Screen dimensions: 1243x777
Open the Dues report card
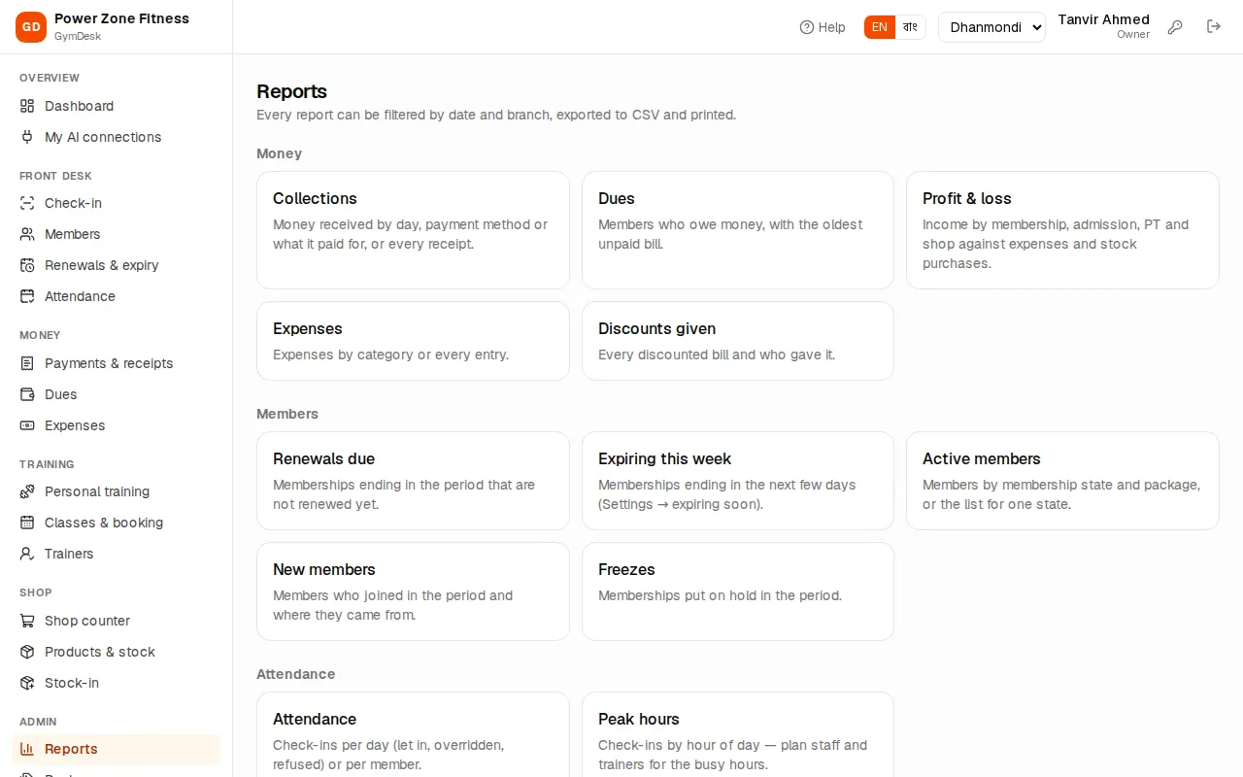[x=738, y=230]
